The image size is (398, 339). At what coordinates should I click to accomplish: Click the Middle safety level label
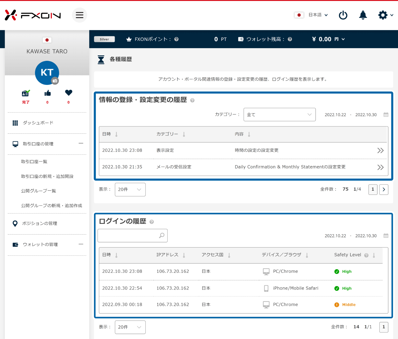click(x=349, y=305)
